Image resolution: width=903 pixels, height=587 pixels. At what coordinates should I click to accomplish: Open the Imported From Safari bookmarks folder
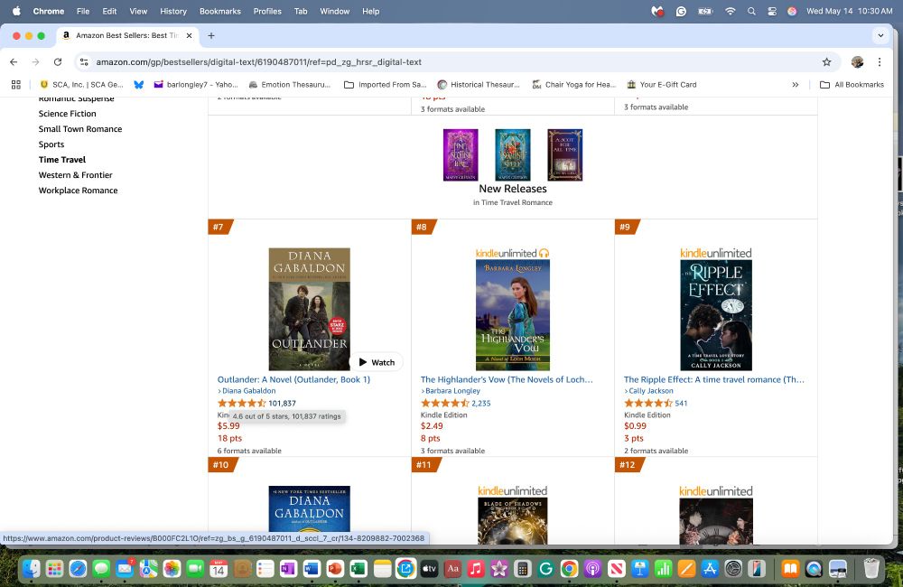[x=386, y=85]
